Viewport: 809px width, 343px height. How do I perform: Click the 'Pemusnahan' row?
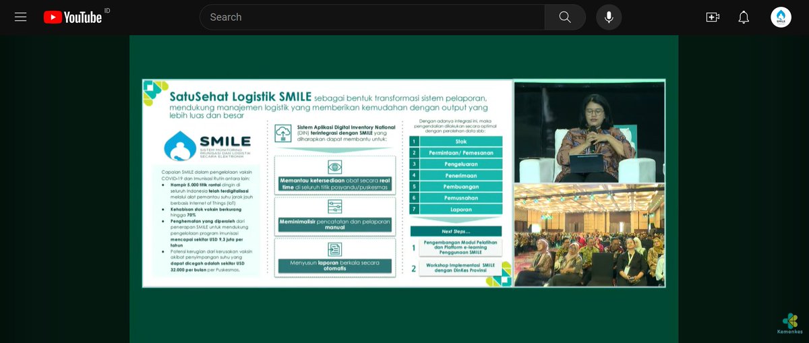tap(456, 198)
